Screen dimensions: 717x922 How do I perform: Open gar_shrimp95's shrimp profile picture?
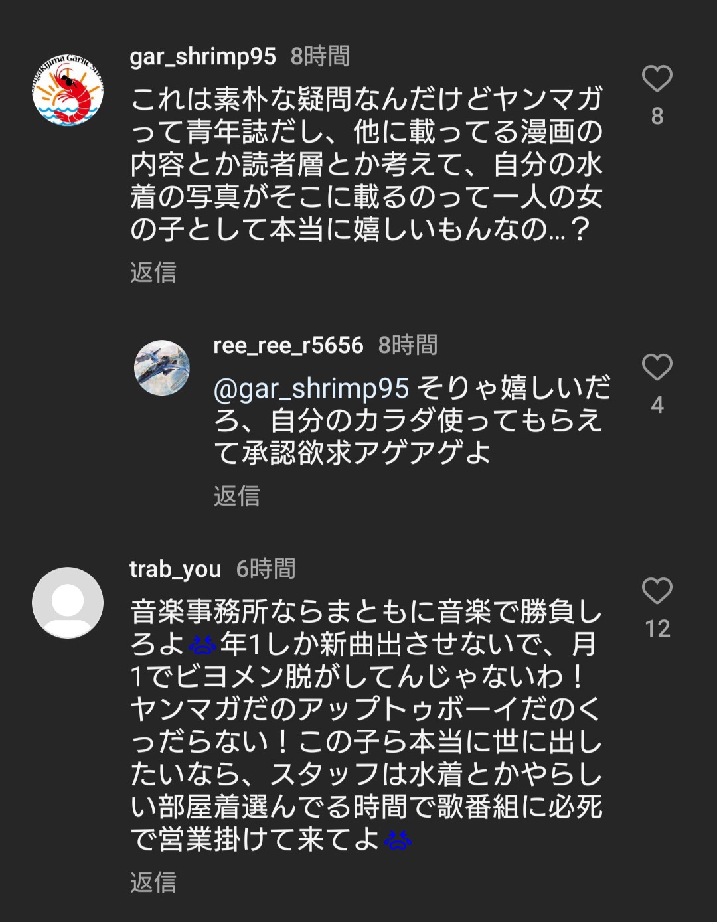click(x=68, y=90)
